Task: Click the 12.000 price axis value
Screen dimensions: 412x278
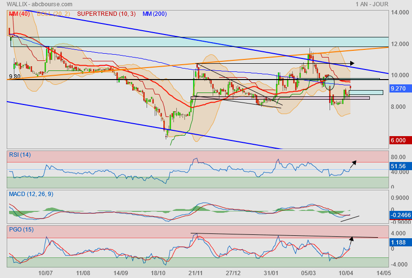Action: pyautogui.click(x=400, y=44)
